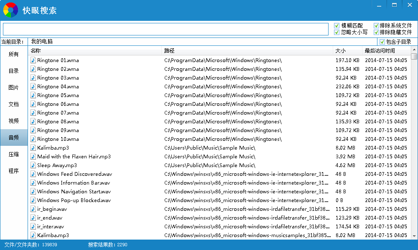Select the 程序 category tab
Screen dimensions: 418x250
point(14,171)
